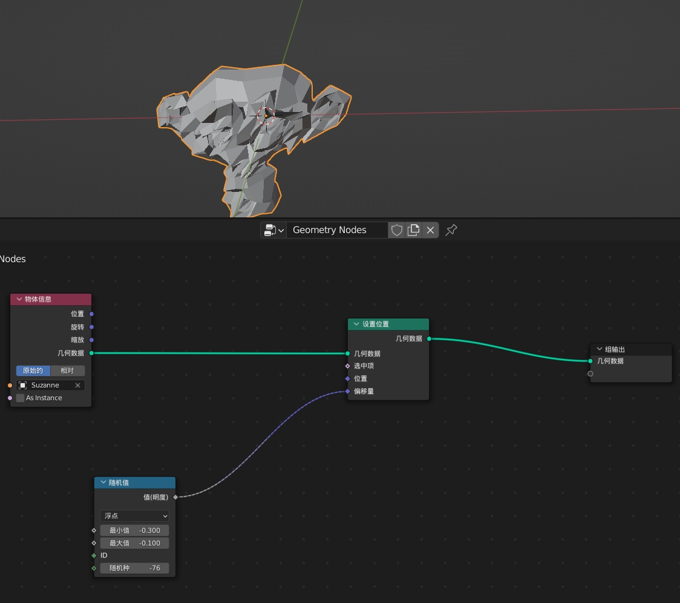
Task: Select the 随机值 node title
Action: [x=119, y=483]
